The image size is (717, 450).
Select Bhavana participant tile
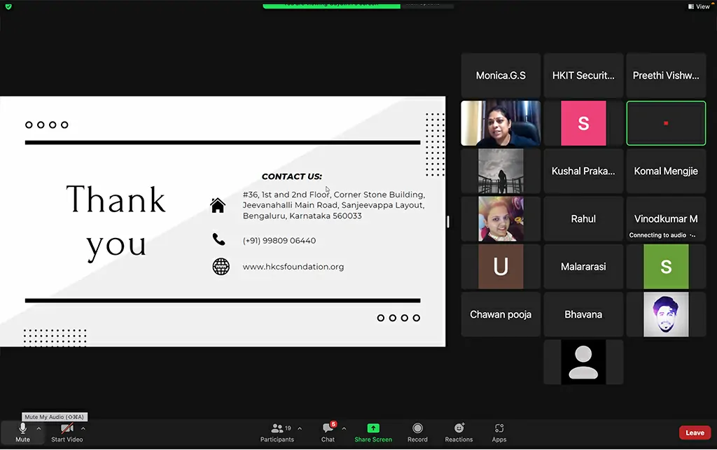click(x=583, y=314)
